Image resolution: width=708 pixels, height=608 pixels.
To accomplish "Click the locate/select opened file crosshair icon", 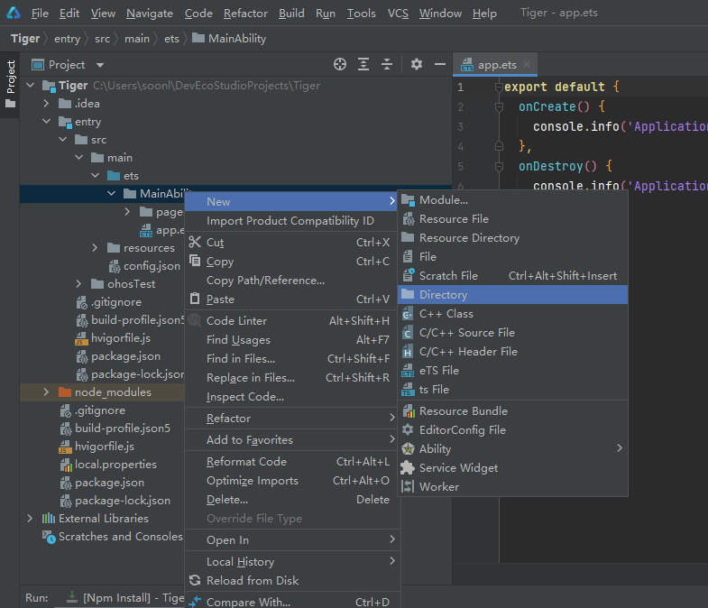I will tap(340, 65).
